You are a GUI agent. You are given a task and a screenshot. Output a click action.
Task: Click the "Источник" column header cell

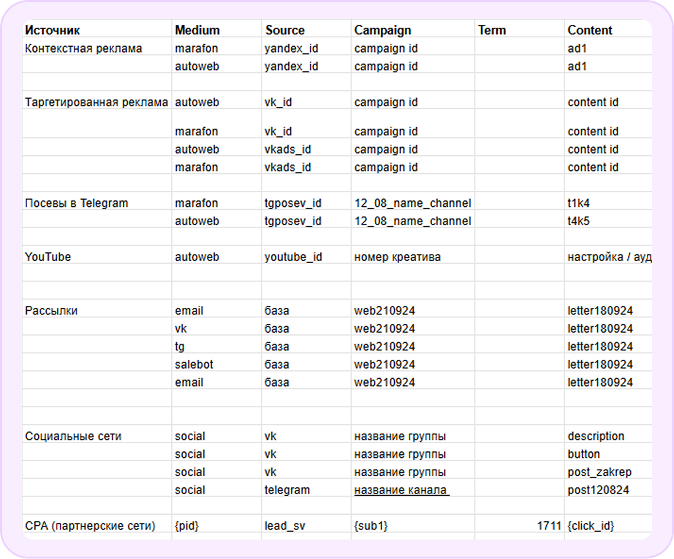pyautogui.click(x=53, y=30)
